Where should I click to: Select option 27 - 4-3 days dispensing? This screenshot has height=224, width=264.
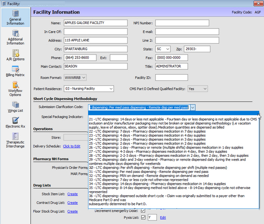[x=173, y=152]
